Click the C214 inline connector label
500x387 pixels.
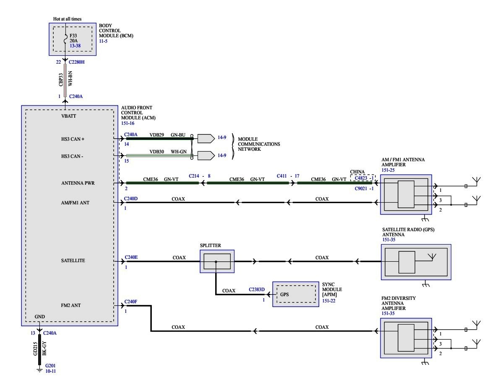click(x=195, y=176)
